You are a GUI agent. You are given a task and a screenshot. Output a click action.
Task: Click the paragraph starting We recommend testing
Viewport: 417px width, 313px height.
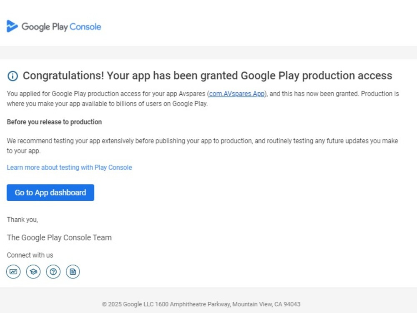click(202, 146)
